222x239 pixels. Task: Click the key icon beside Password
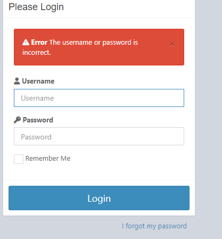point(17,120)
